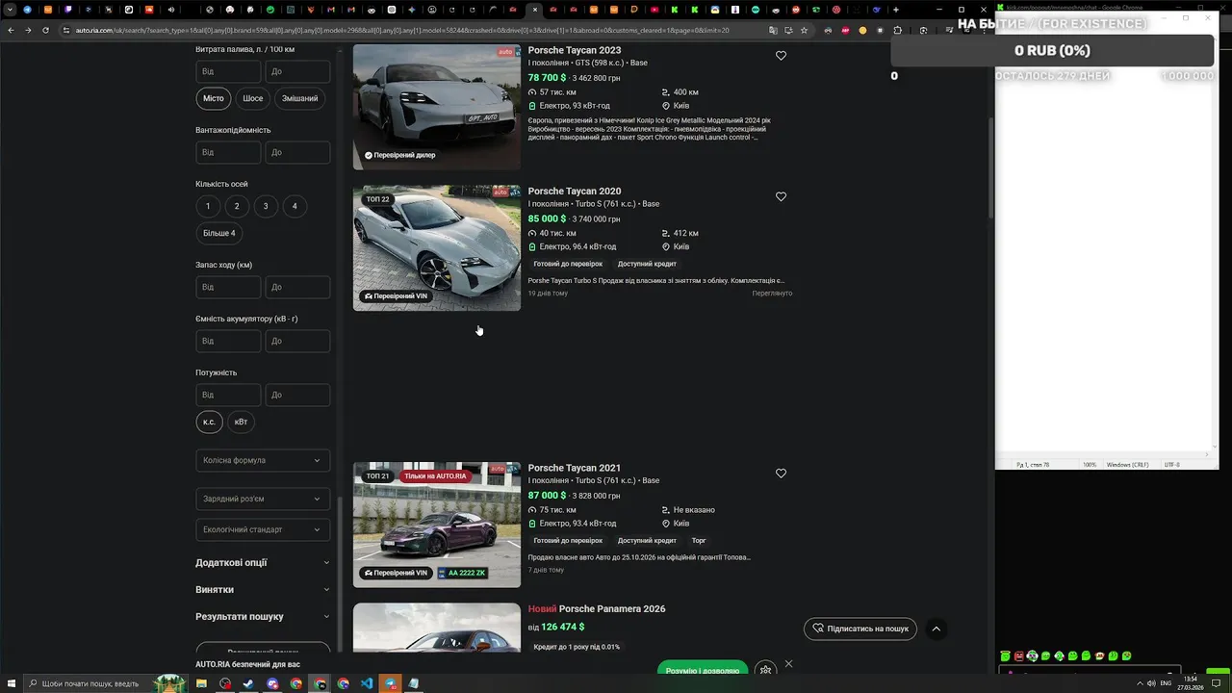Click the Підписатись на пошук button
1232x693 pixels.
[x=860, y=629]
